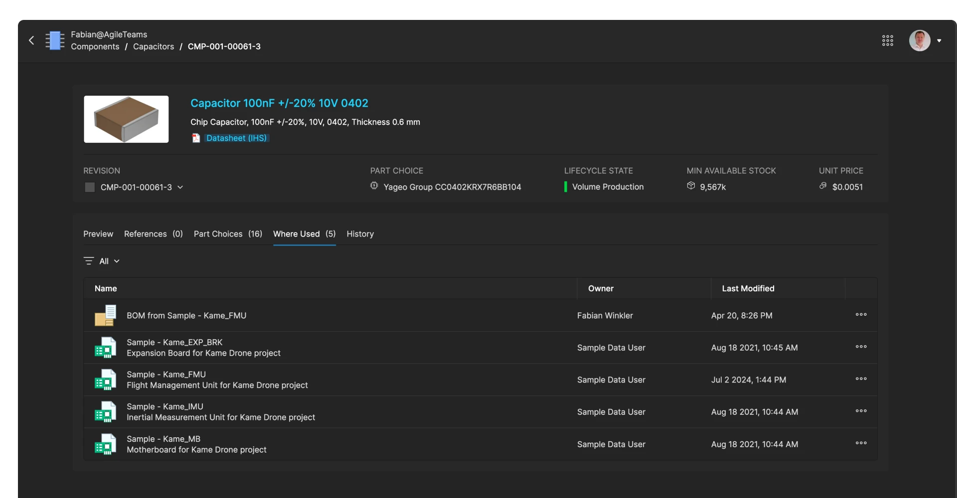Expand the CMP-001-00061-3 revision dropdown
The image size is (957, 498).
(142, 187)
